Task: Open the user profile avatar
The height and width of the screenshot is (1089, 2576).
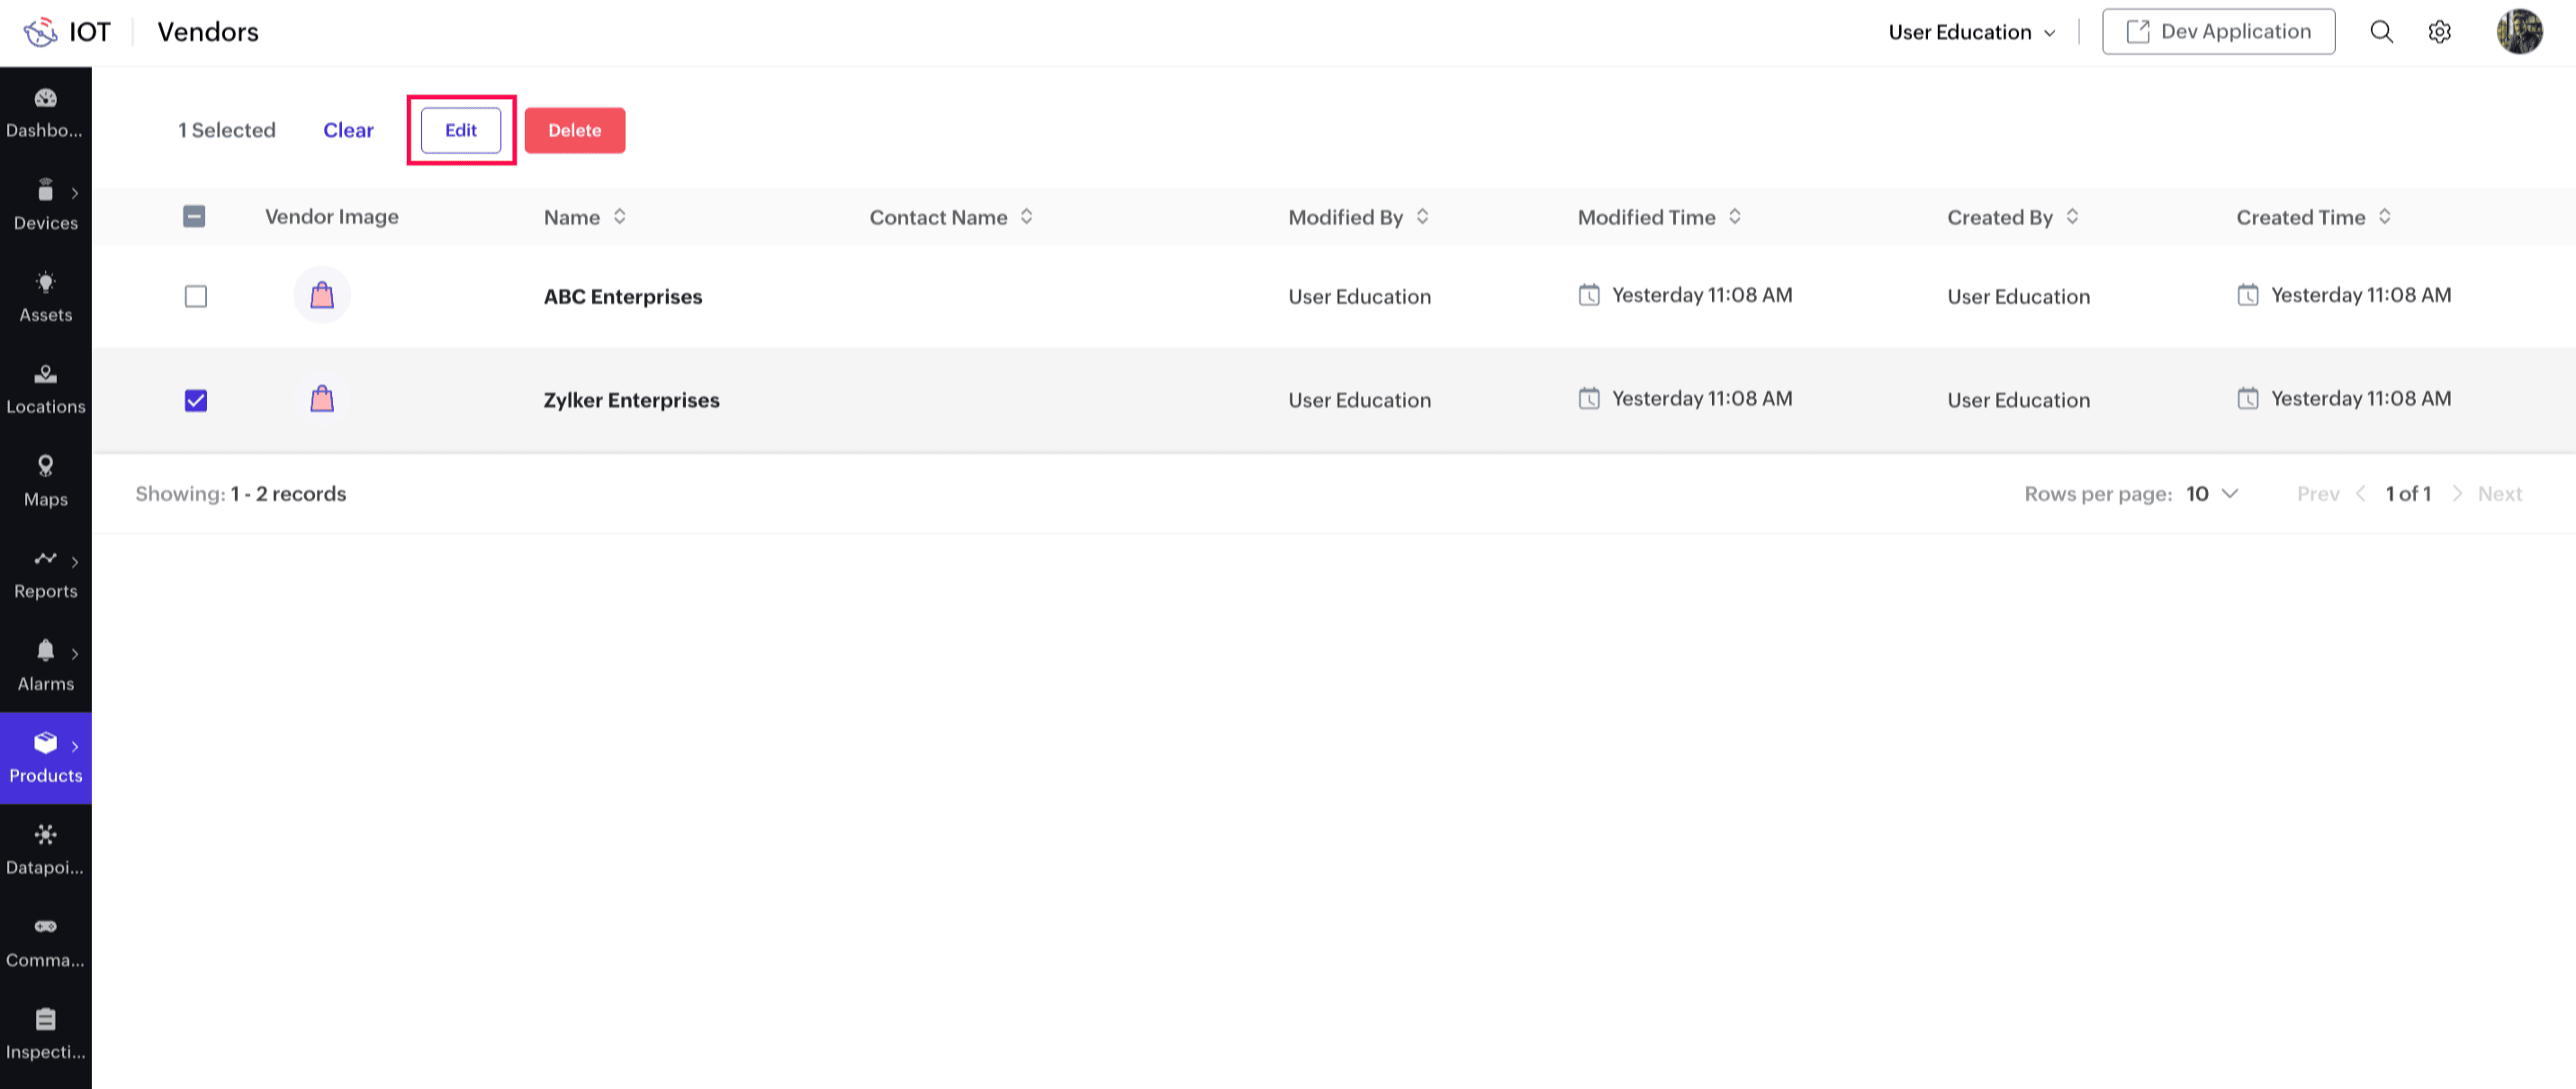Action: click(x=2518, y=32)
